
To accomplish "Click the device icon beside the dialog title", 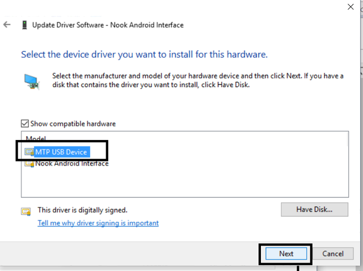I will [24, 25].
